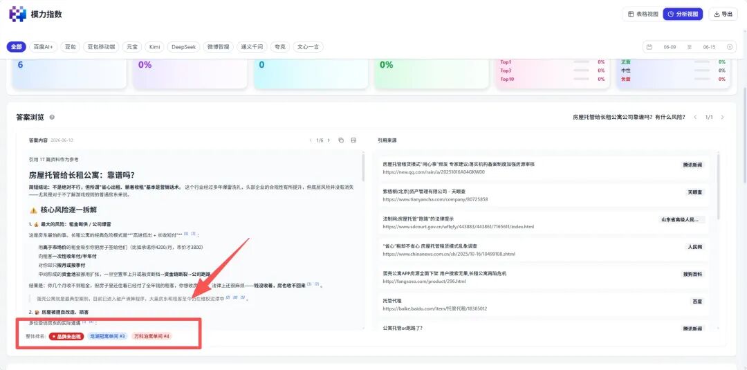Filter by 文心一言 platform
Viewport: 747px width, 370px height.
click(x=308, y=46)
